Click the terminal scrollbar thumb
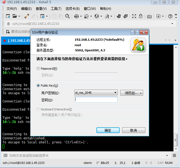Image resolution: width=180 pixels, height=168 pixels. point(176,140)
